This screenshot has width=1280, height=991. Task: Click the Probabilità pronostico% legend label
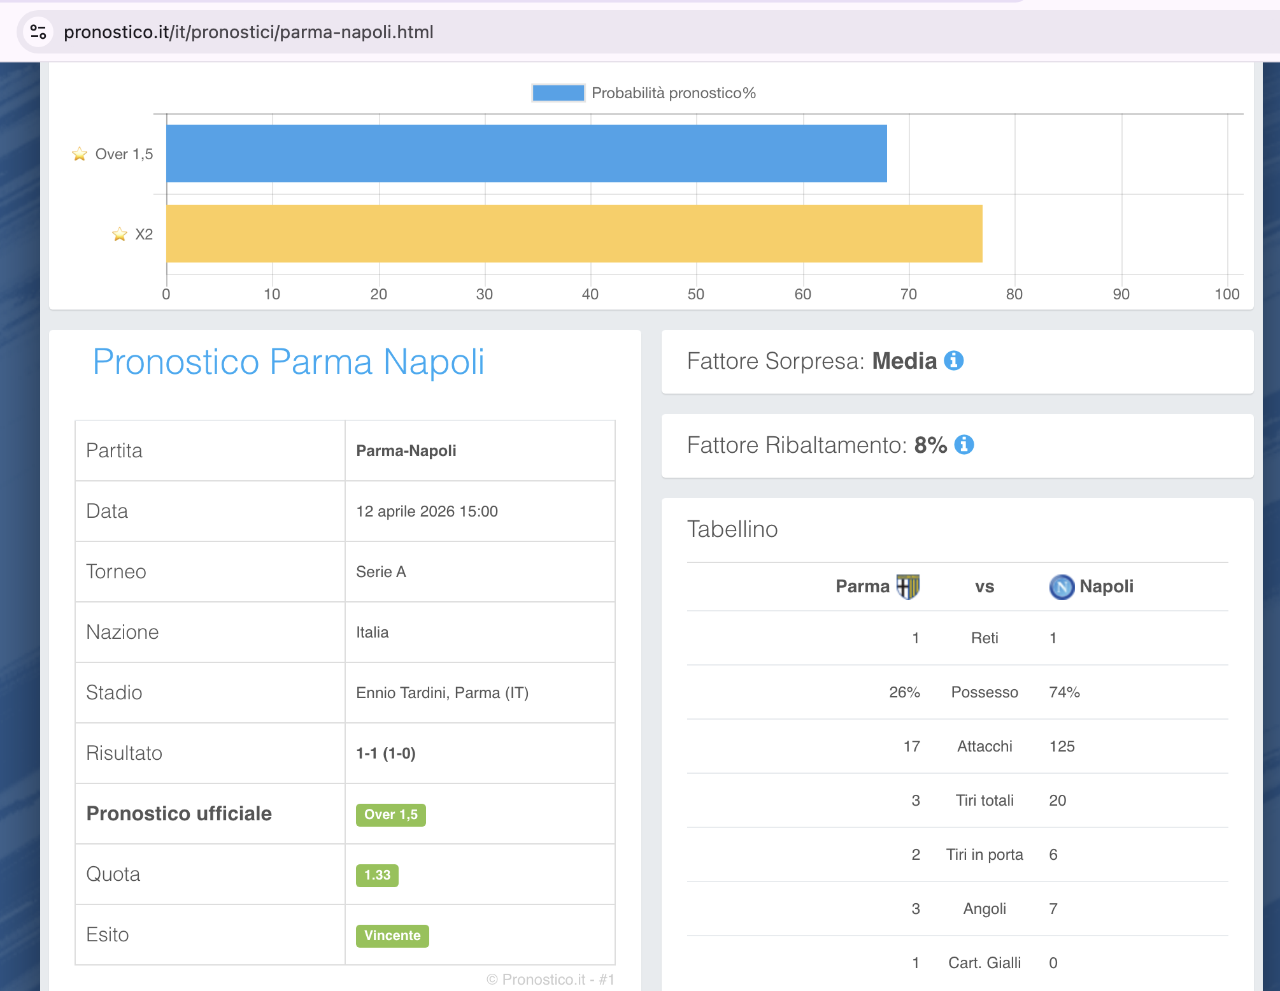pos(673,93)
